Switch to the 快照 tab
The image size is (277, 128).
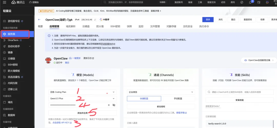tap(129, 26)
